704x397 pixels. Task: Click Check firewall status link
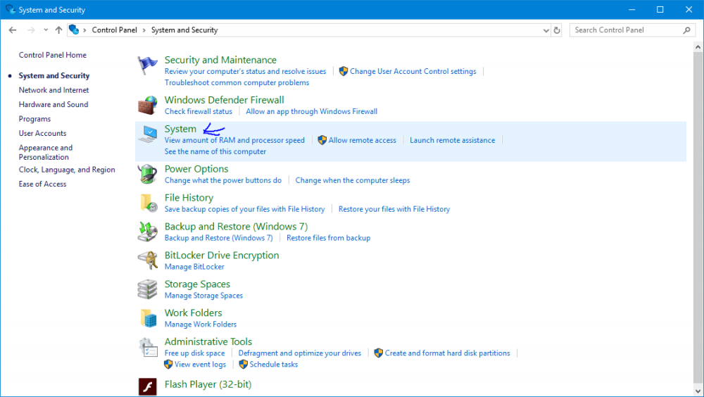pyautogui.click(x=199, y=111)
